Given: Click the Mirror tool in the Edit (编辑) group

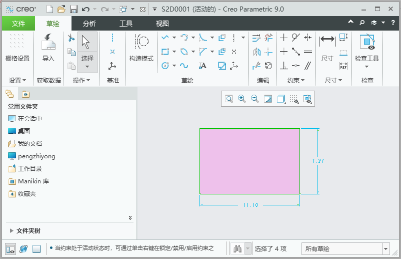Looking at the screenshot, I should coord(257,52).
